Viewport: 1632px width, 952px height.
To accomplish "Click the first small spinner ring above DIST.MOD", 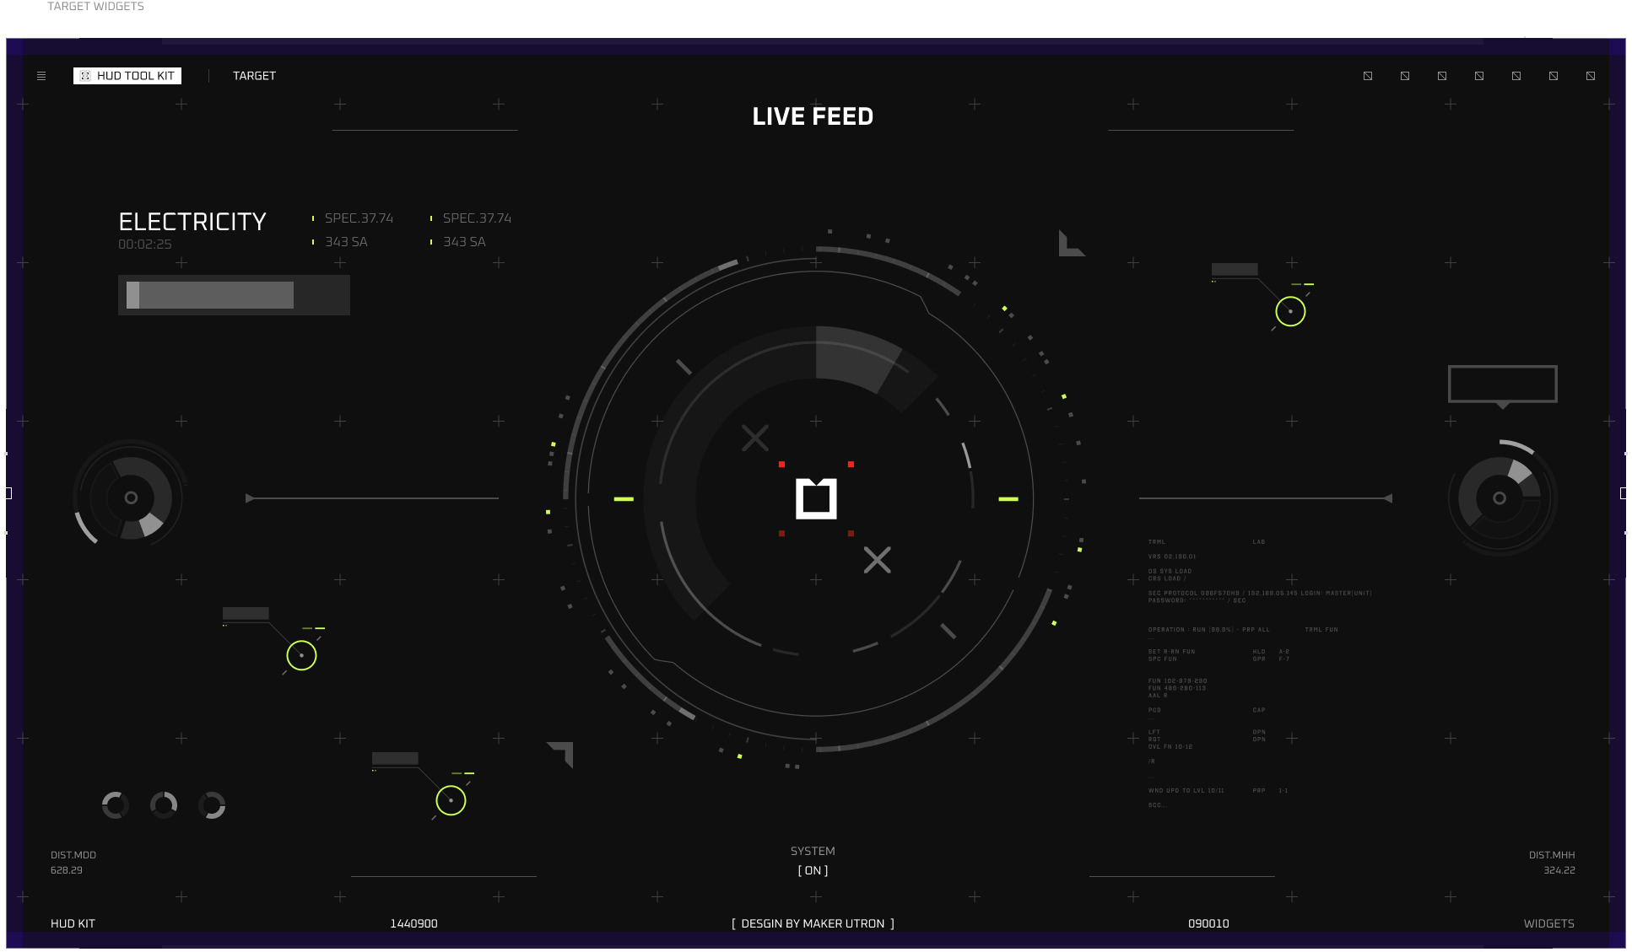I will click(x=116, y=805).
